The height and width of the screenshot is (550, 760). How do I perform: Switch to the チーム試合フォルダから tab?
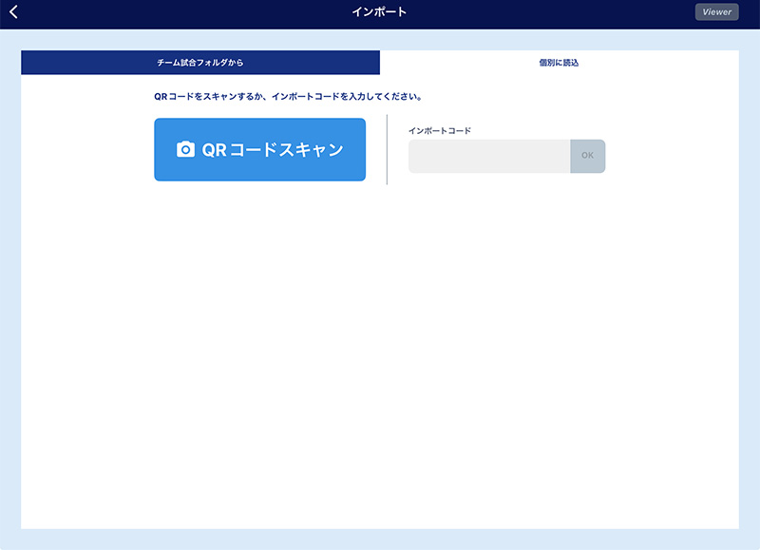200,63
